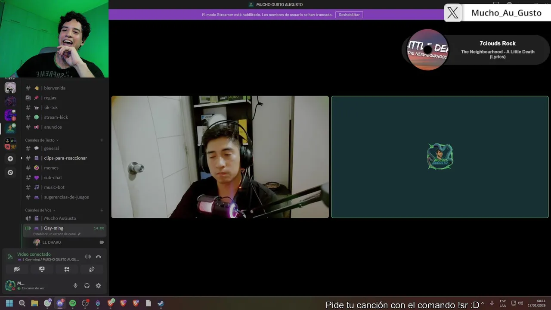The image size is (551, 310).
Task: Open Windows taskbar search
Action: point(22,303)
